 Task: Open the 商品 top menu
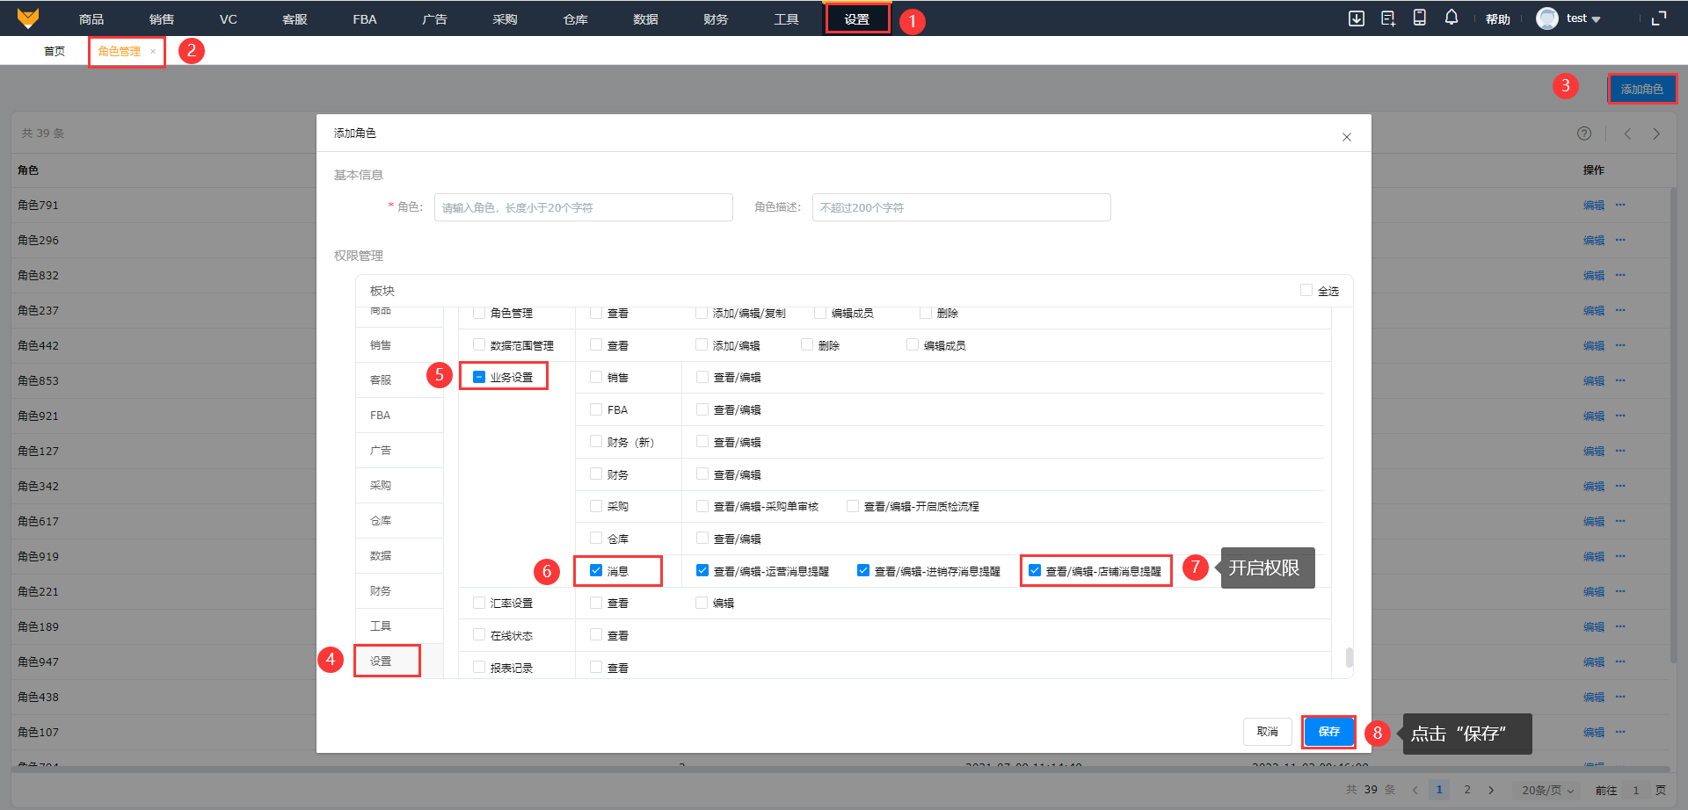pyautogui.click(x=91, y=18)
